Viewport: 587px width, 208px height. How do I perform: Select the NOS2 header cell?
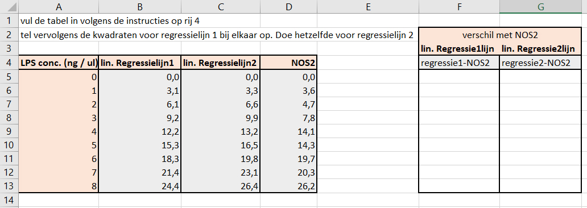pos(289,63)
